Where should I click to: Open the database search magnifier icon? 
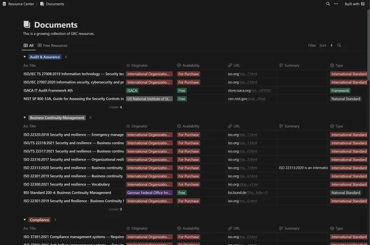click(339, 45)
